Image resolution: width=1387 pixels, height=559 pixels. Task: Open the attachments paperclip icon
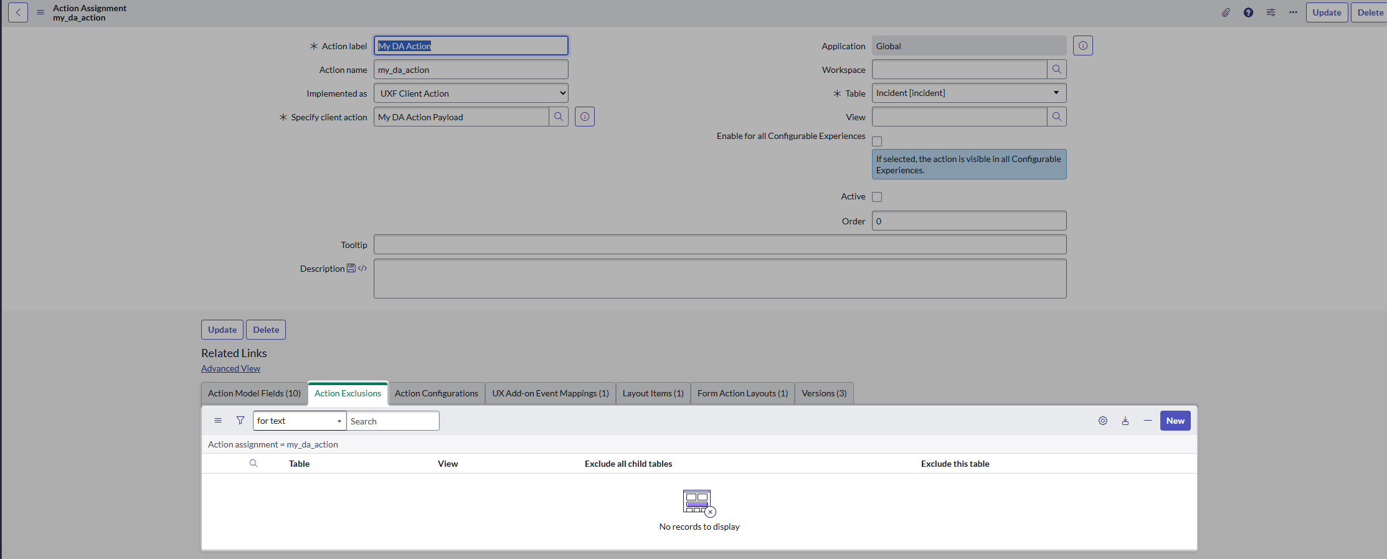[1226, 12]
